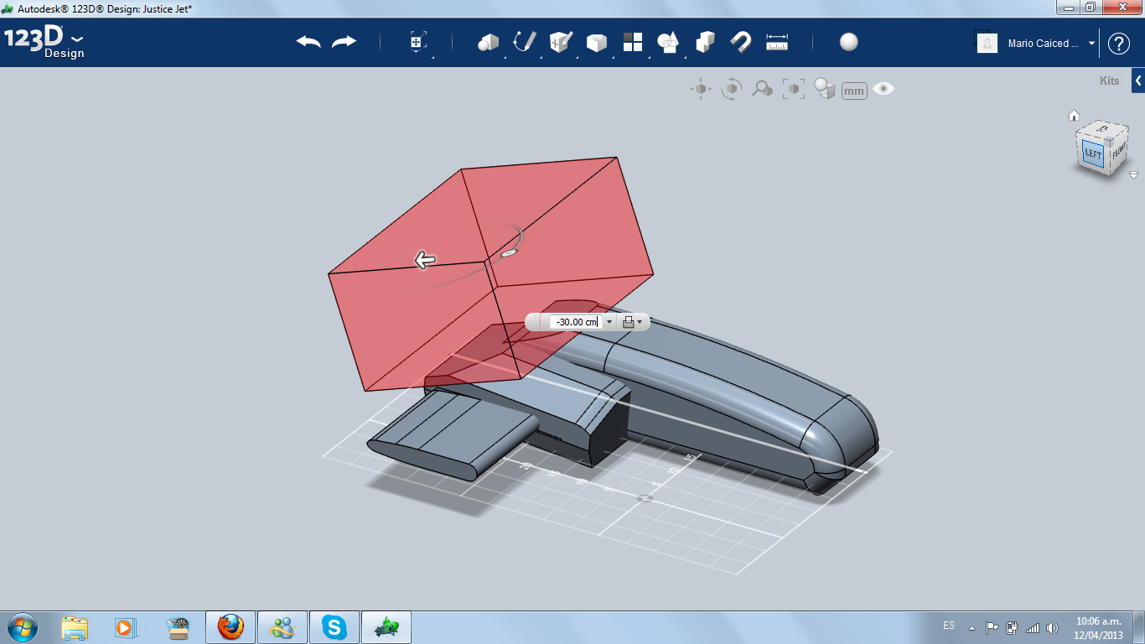Toggle visibility with the eye icon
Viewport: 1145px width, 644px height.
[883, 88]
